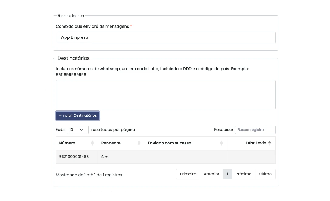Sort by Enviado com sucesso arrows icon
Image resolution: width=330 pixels, height=201 pixels.
pyautogui.click(x=221, y=143)
